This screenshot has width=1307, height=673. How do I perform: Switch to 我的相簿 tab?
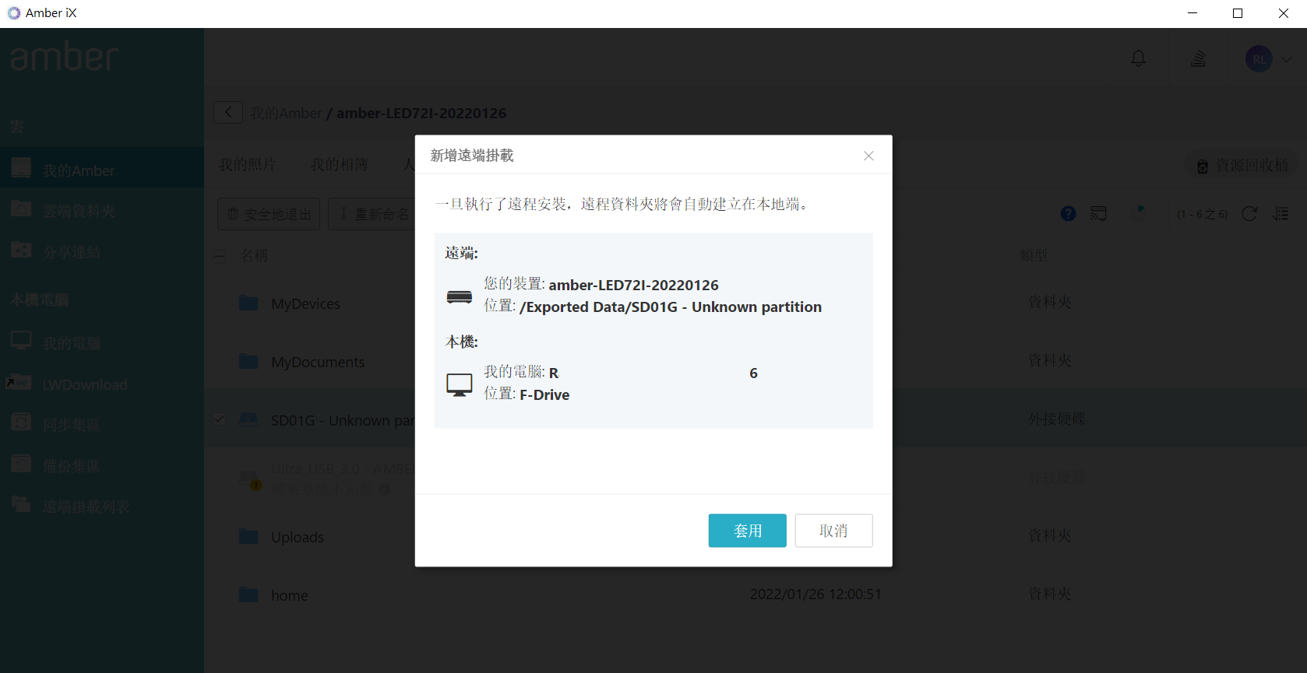click(x=340, y=165)
